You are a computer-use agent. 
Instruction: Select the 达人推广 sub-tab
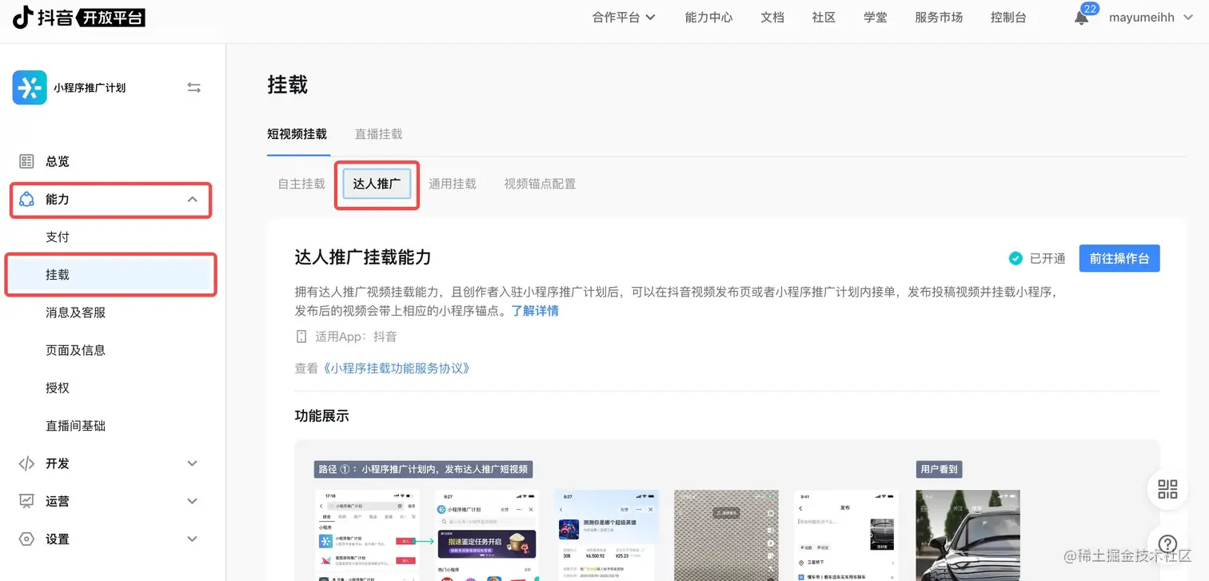377,184
